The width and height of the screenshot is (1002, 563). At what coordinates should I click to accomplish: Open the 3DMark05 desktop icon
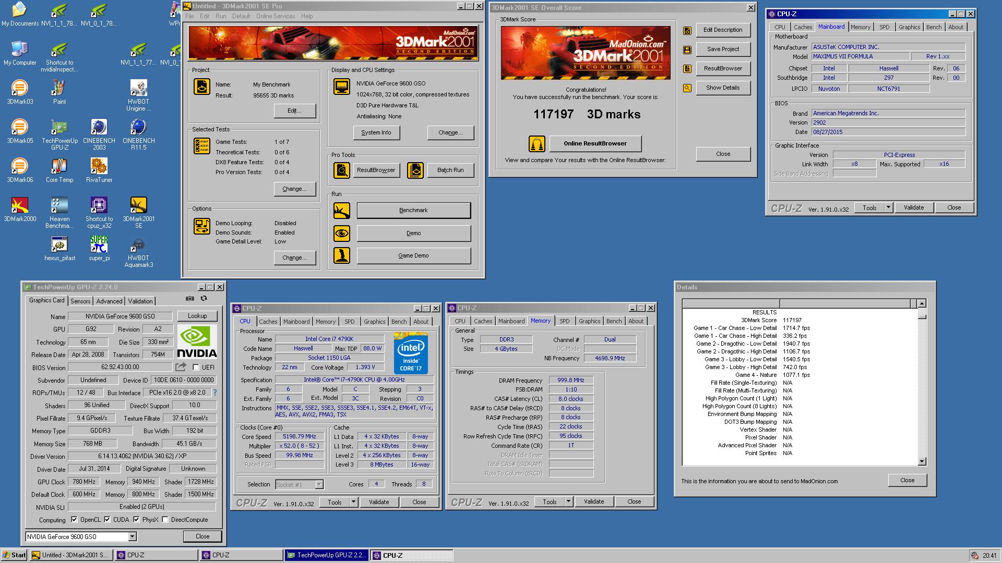coord(20,131)
